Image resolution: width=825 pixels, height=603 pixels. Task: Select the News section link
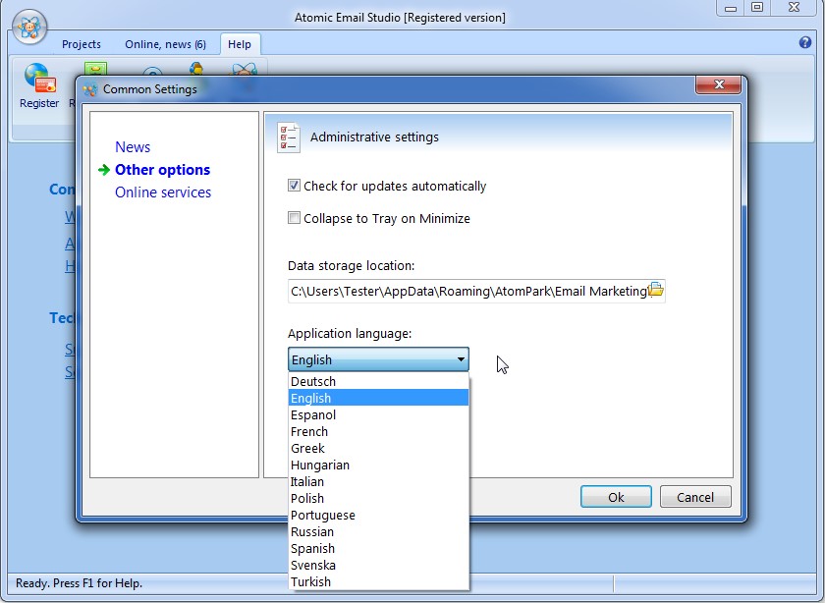pos(133,146)
